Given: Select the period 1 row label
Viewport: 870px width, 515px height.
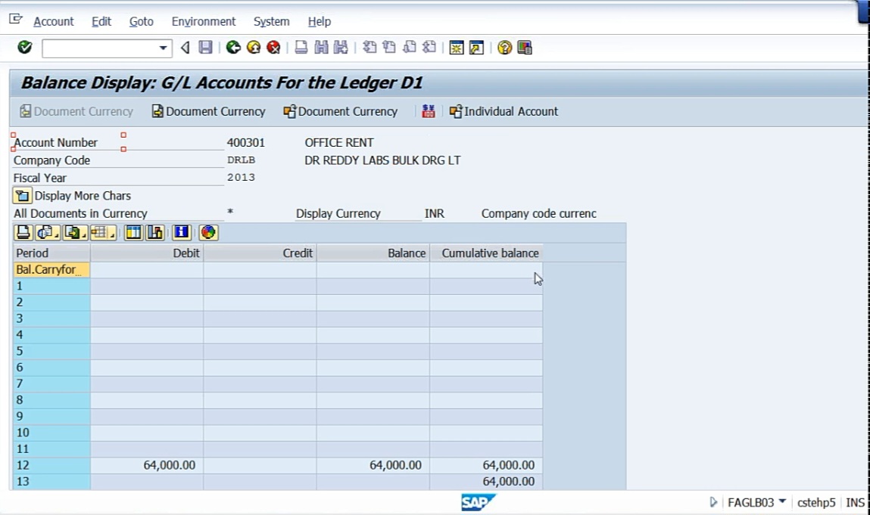Looking at the screenshot, I should 51,286.
